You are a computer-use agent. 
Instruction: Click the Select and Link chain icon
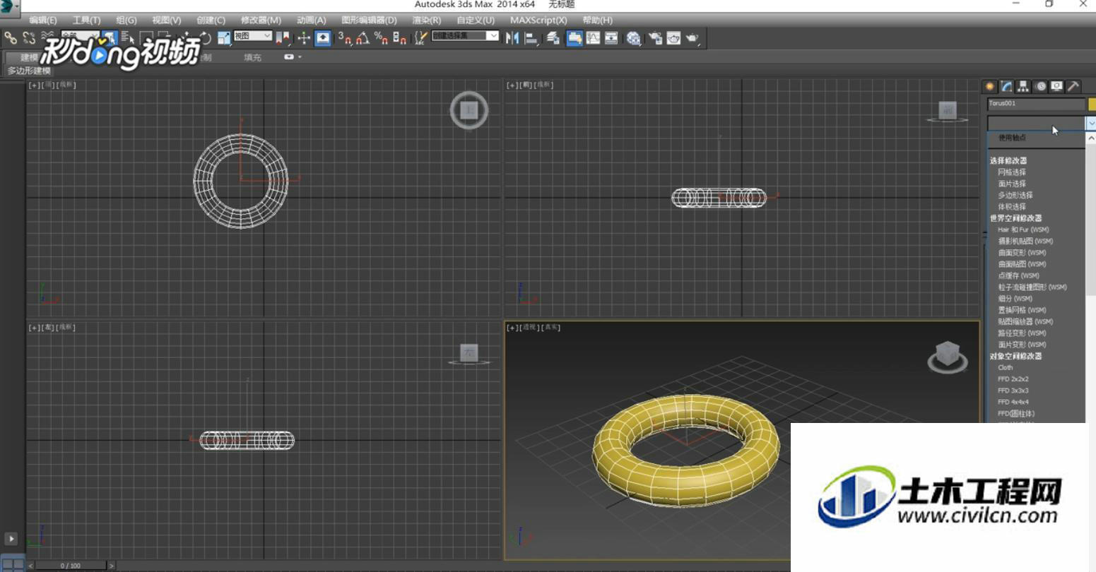[11, 38]
